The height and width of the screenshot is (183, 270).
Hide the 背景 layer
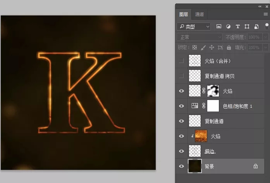coord(181,166)
